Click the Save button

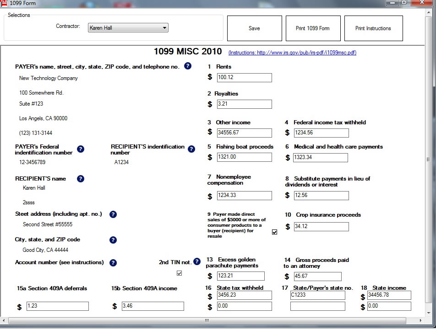255,28
